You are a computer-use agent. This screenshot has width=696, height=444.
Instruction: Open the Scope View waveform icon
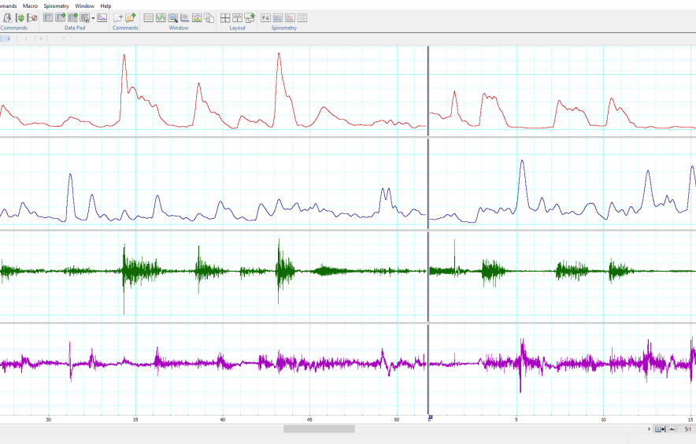tap(161, 18)
